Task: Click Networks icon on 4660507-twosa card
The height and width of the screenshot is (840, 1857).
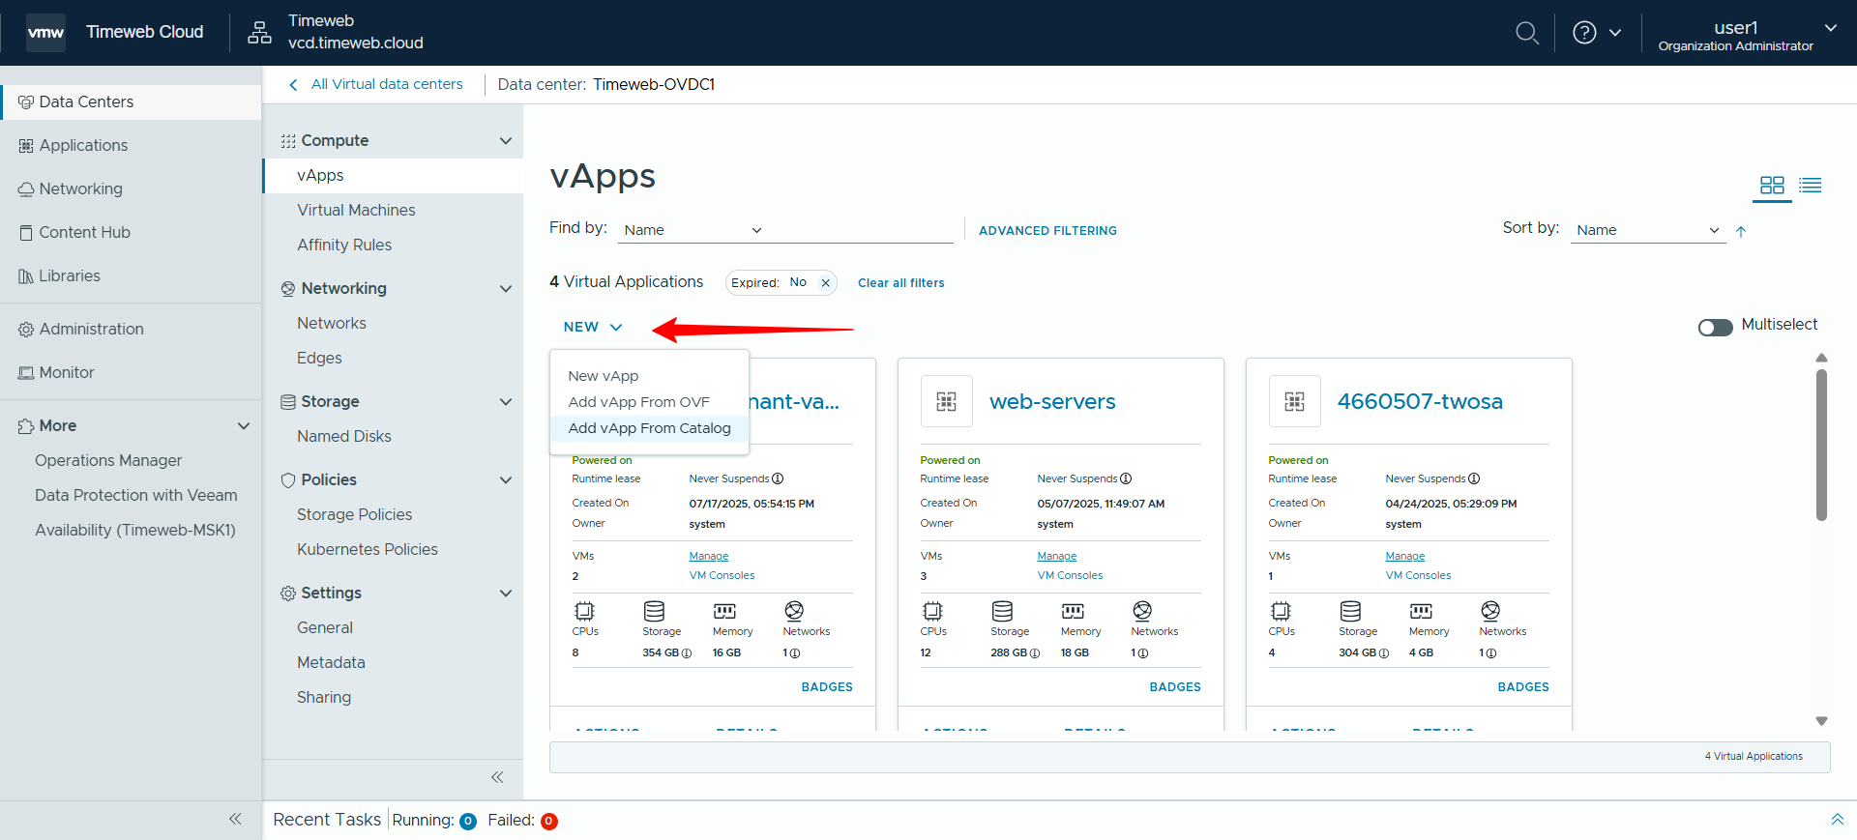Action: (1490, 611)
